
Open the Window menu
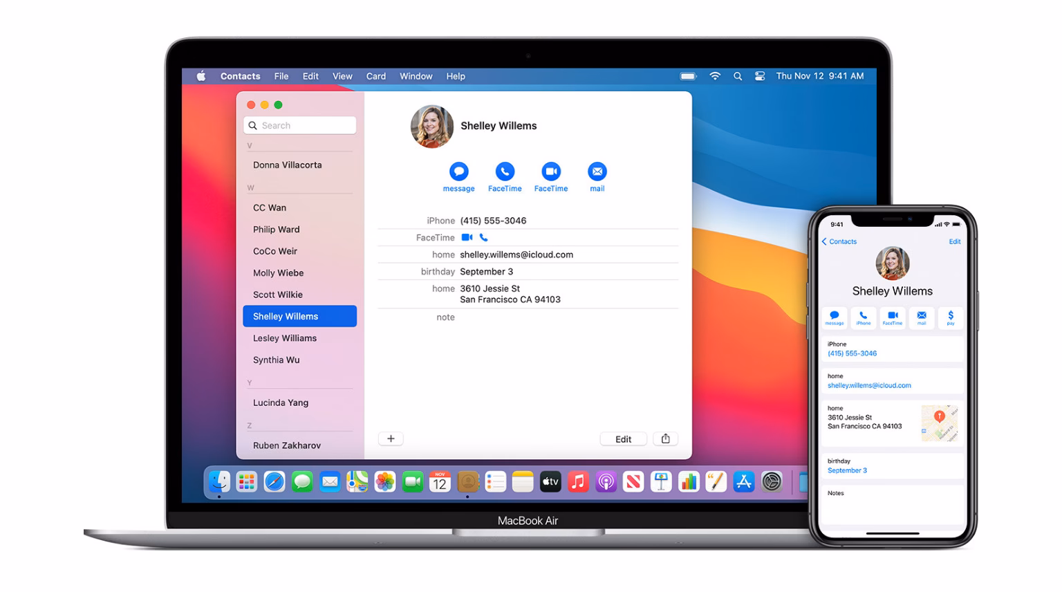416,76
